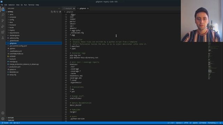The width and height of the screenshot is (223, 125).
Task: Open the Selection menu
Action: pyautogui.click(x=11, y=5)
